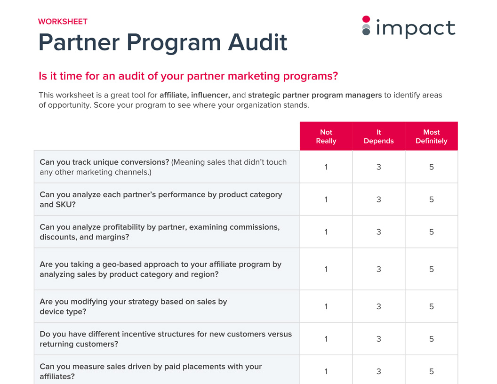Viewport: 497px width, 384px height.
Task: Choose score 3 for performance by product category and SKU
Action: pos(378,200)
